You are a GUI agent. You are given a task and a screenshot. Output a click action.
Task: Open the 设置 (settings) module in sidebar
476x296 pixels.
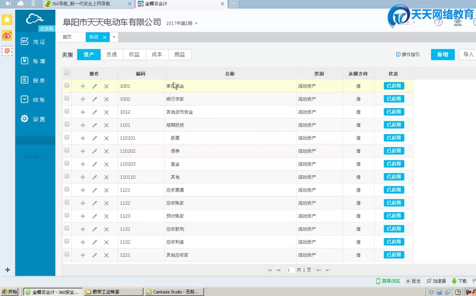click(34, 119)
